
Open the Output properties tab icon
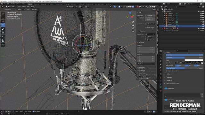click(161, 61)
